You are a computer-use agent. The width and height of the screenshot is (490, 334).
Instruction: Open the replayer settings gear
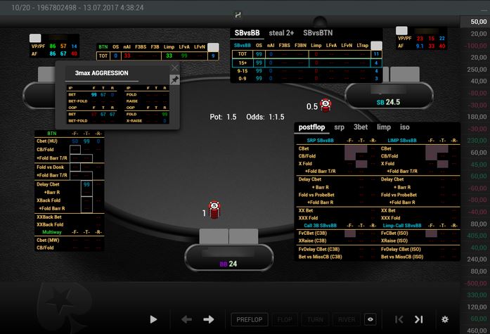point(444,319)
